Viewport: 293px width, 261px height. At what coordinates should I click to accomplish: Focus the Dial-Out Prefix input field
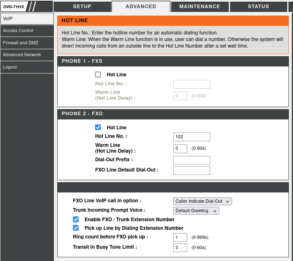click(191, 160)
